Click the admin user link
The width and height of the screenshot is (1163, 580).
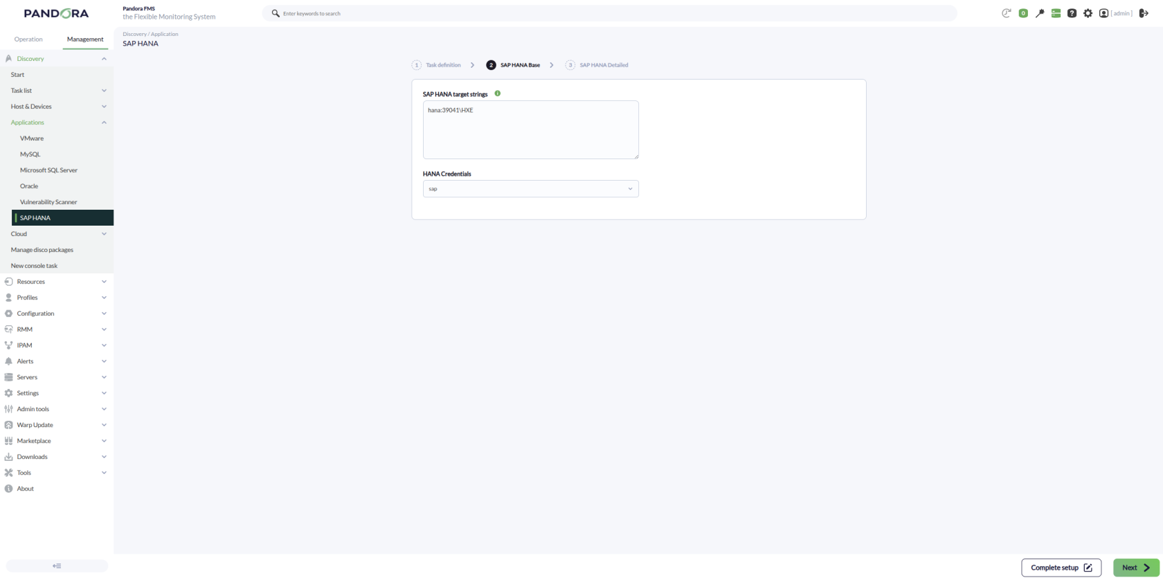[x=1121, y=13]
